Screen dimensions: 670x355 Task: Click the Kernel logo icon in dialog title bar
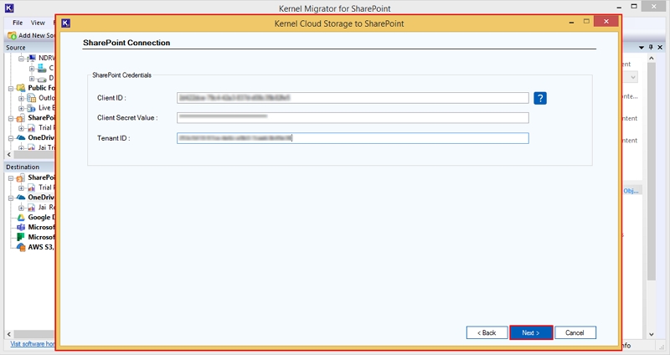tap(65, 23)
